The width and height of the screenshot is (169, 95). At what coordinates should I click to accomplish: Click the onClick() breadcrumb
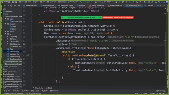click(49, 88)
